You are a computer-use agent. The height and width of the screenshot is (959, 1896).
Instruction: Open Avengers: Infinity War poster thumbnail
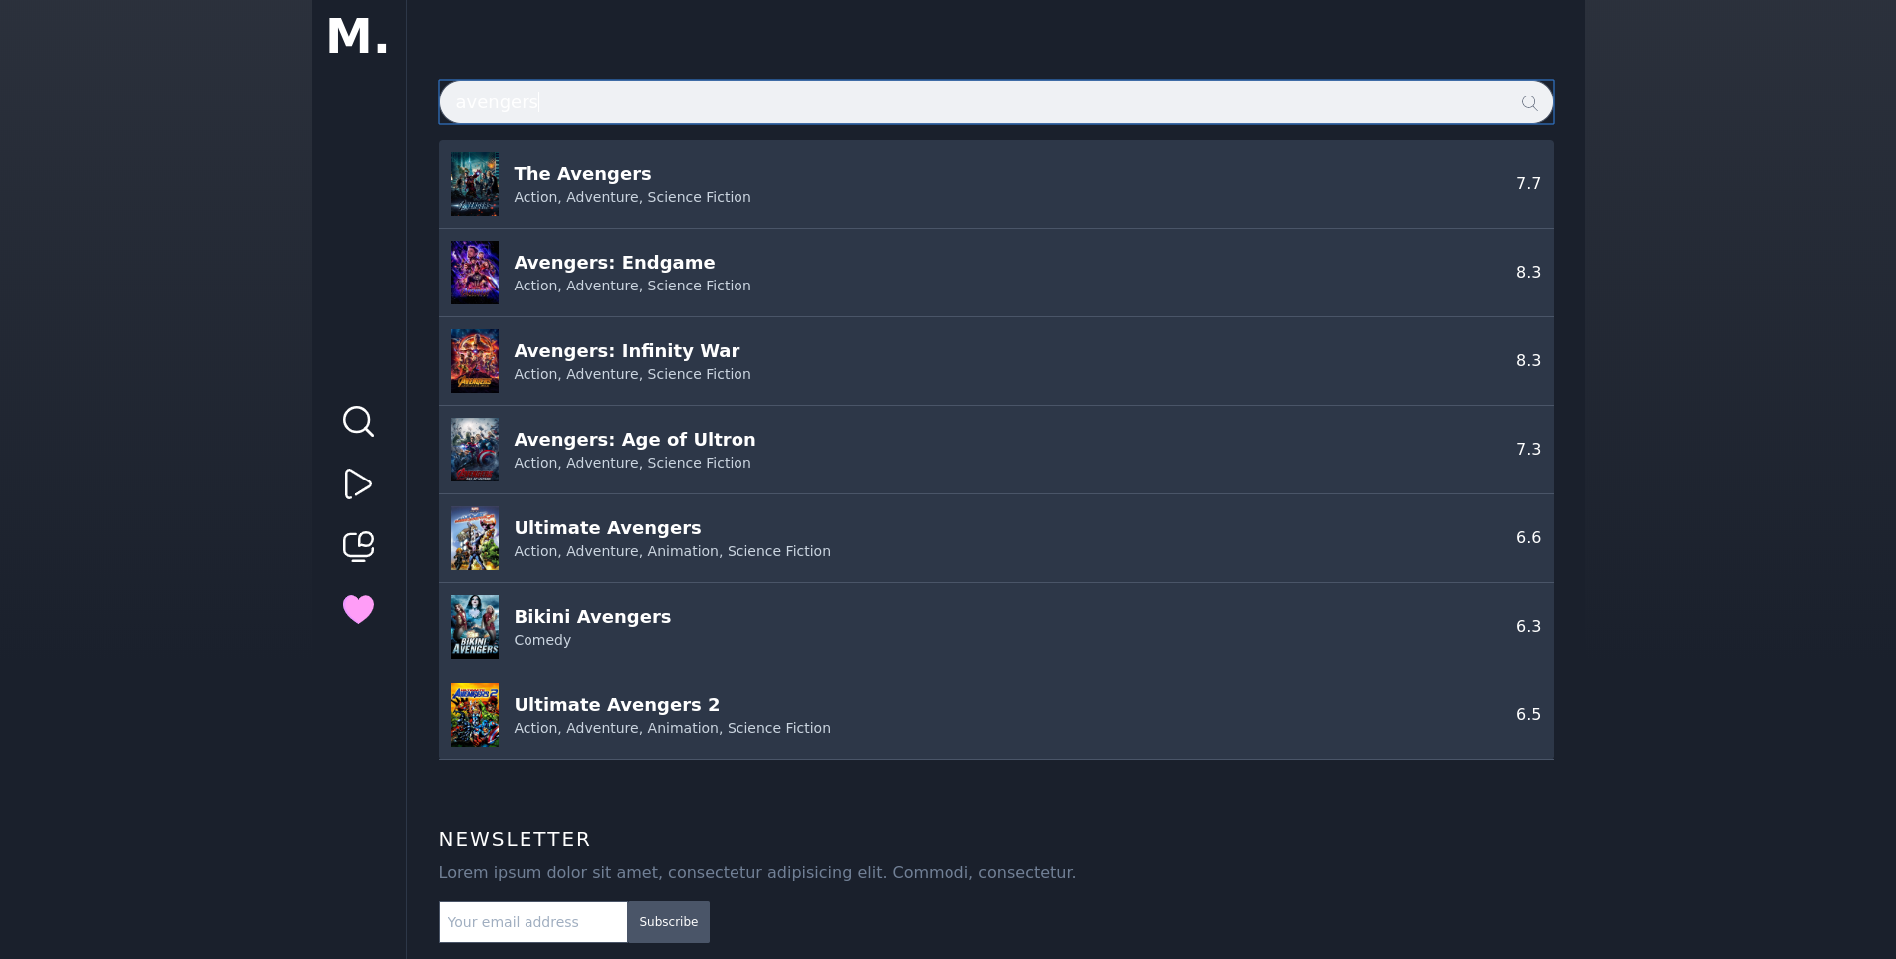click(x=475, y=361)
